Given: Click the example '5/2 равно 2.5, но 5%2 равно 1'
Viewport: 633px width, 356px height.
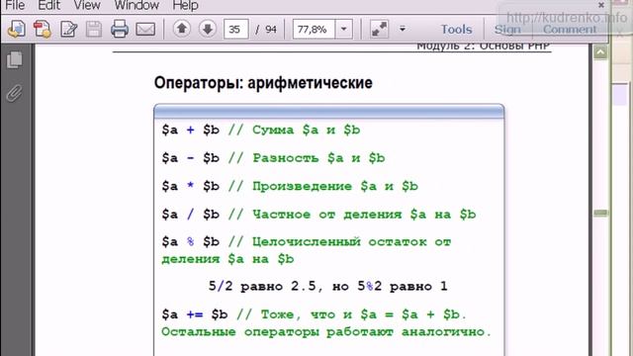Looking at the screenshot, I should pos(327,286).
